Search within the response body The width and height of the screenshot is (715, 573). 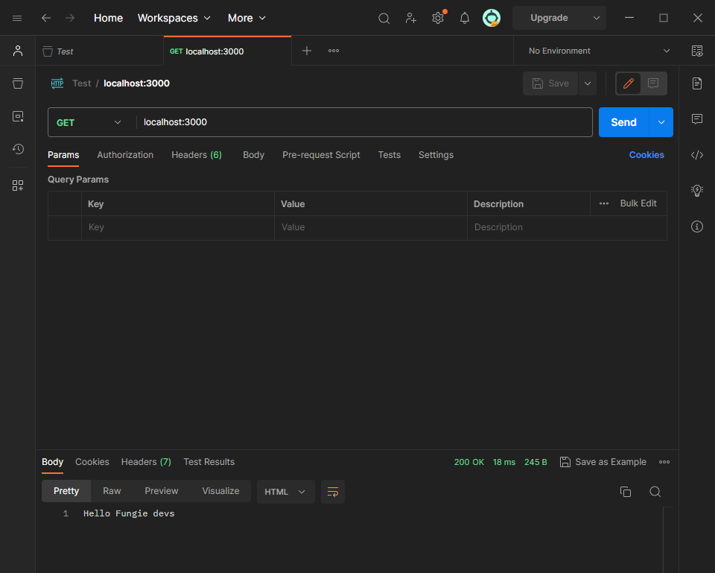tap(655, 491)
